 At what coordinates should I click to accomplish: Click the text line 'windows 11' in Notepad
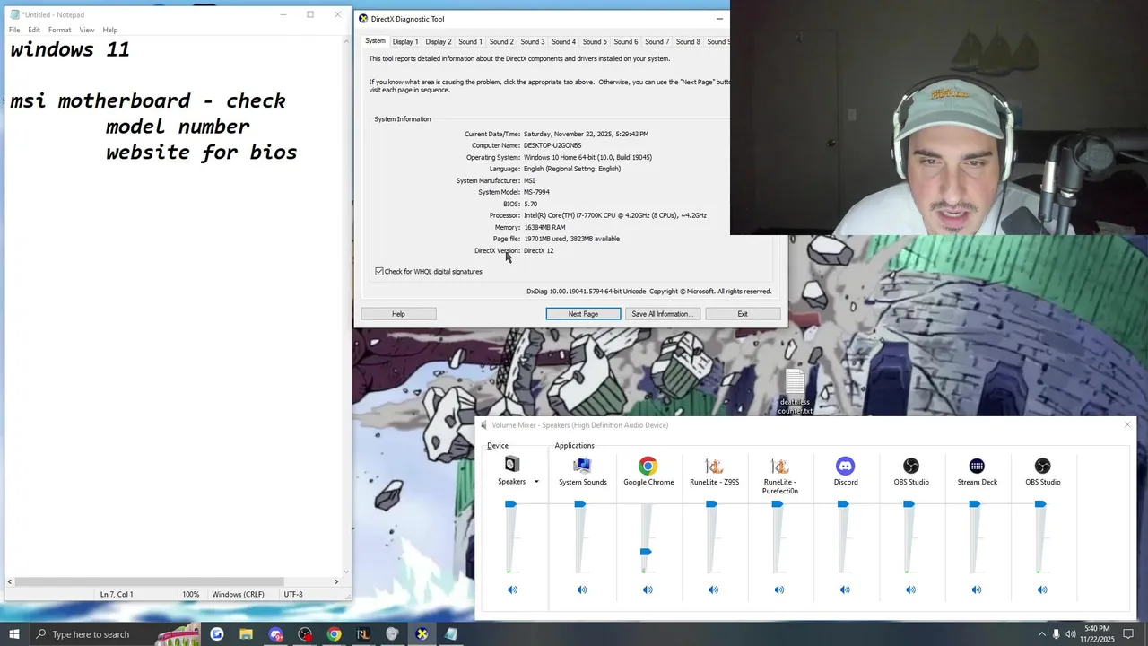[x=70, y=50]
